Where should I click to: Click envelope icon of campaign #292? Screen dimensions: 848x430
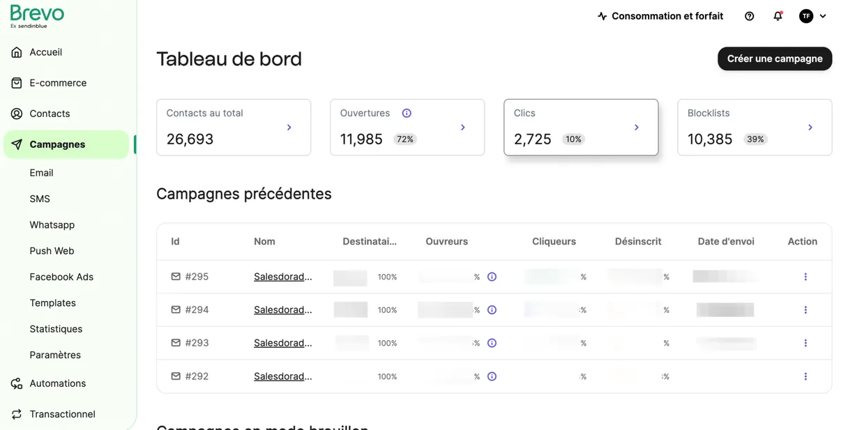[x=176, y=376]
